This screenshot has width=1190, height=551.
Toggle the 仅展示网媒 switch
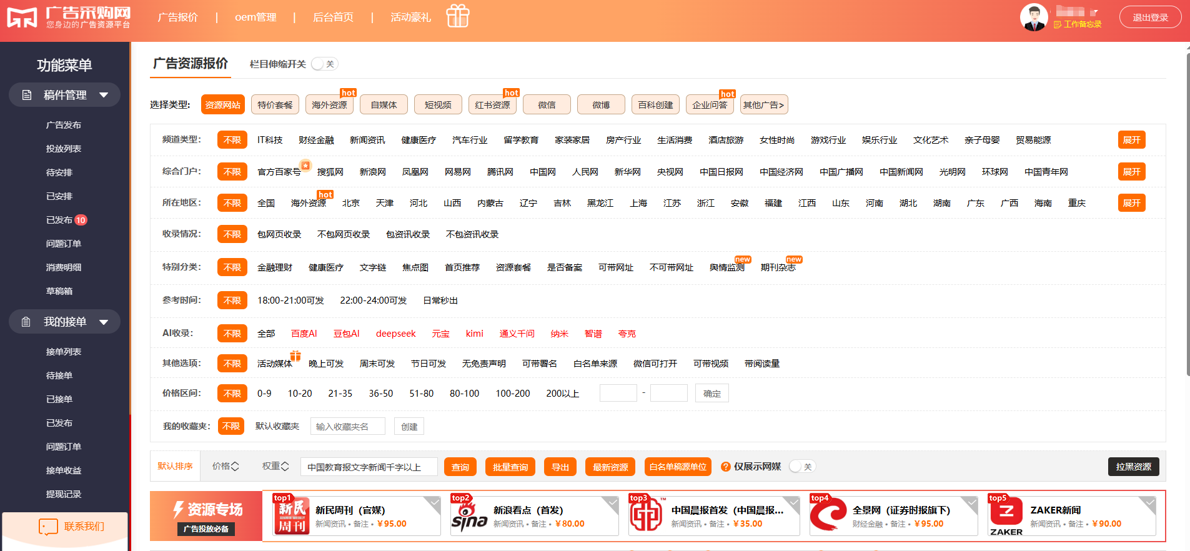tap(803, 467)
